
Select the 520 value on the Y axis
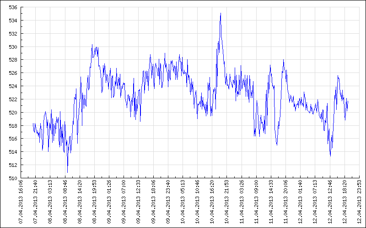(13, 113)
